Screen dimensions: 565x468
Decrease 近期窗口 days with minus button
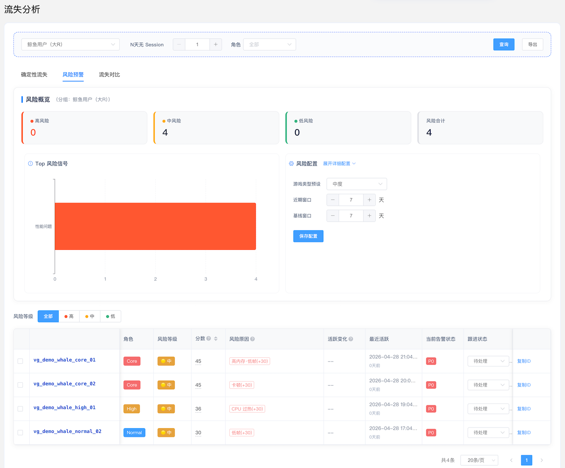coord(333,200)
